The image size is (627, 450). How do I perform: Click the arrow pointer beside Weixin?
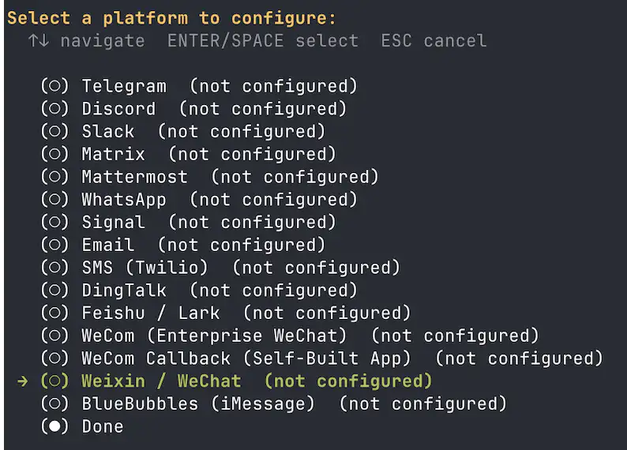[x=23, y=382]
